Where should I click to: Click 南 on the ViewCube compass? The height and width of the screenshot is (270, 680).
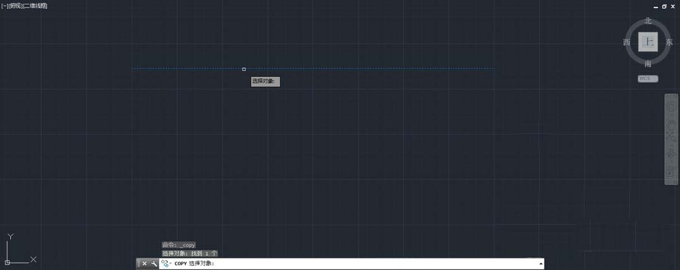pos(648,64)
